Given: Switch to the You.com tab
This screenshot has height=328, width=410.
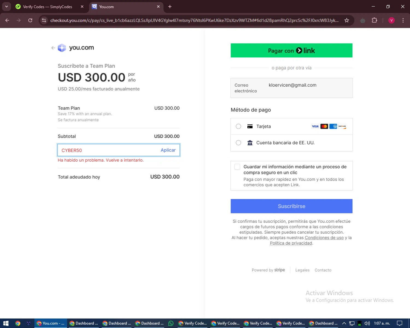Looking at the screenshot, I should 126,7.
